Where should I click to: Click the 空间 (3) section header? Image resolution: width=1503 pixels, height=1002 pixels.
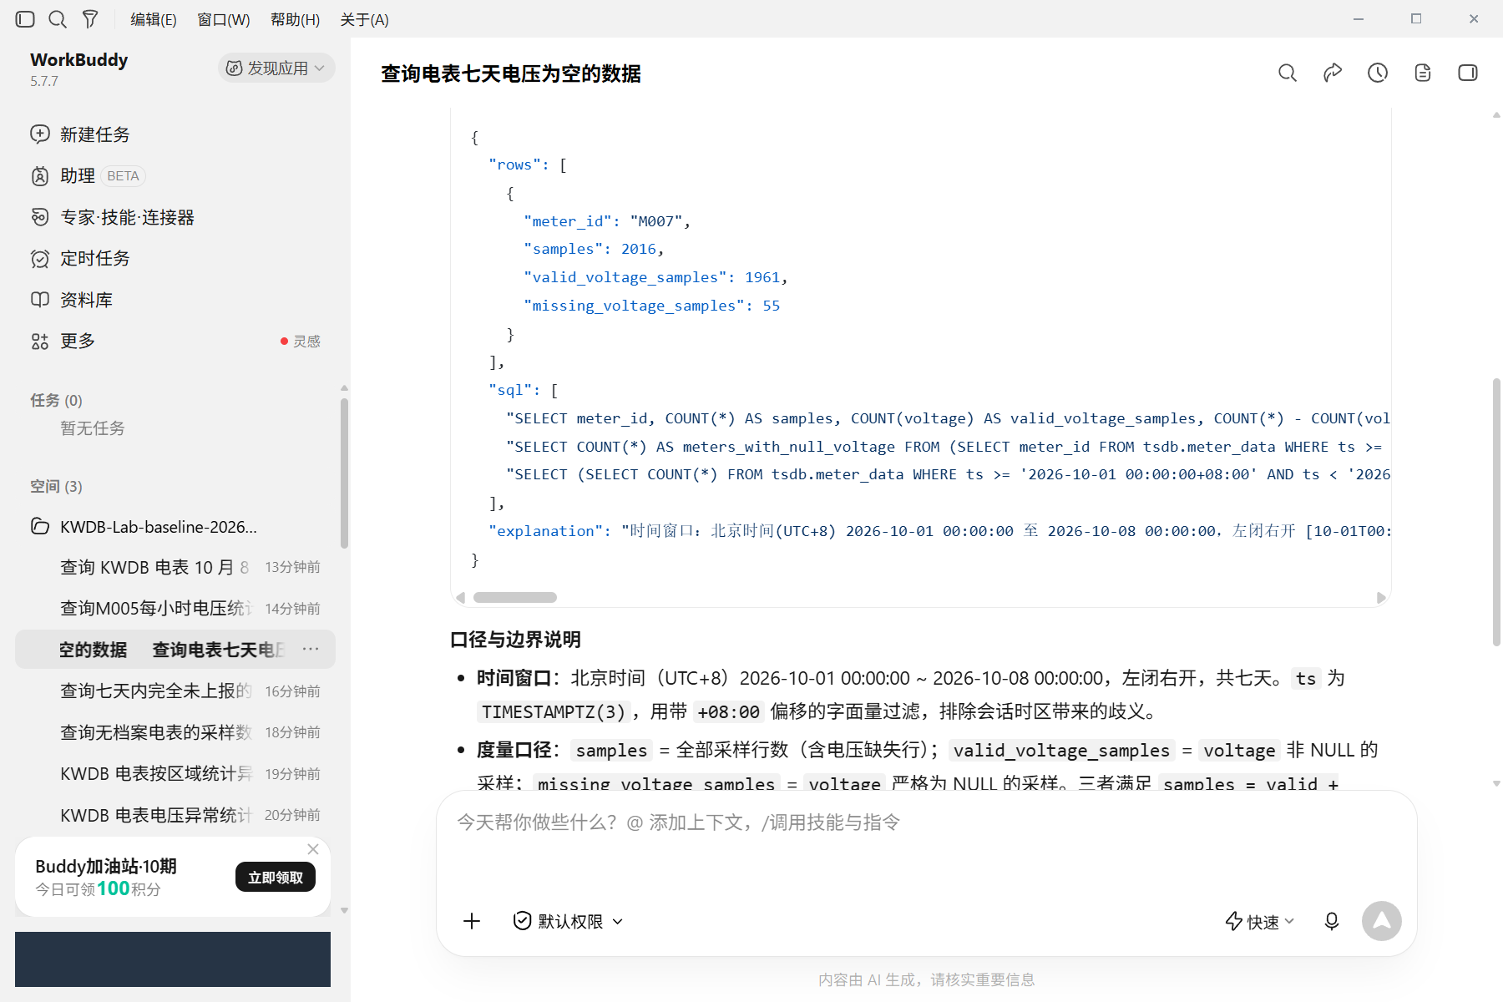[x=56, y=486]
